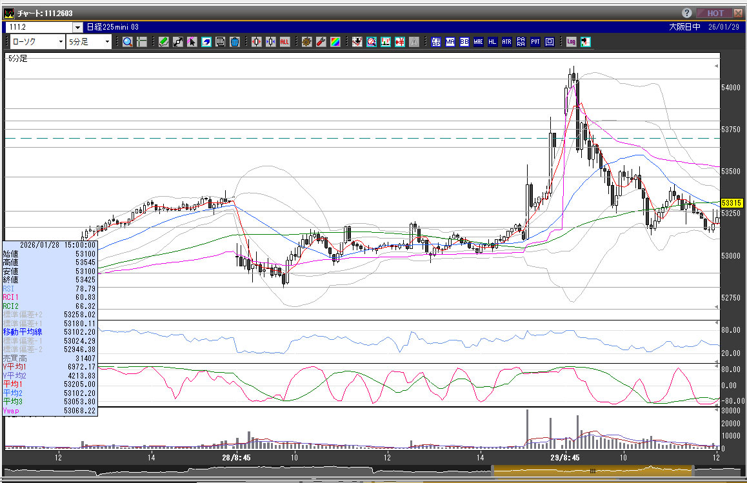This screenshot has height=483, width=747.
Task: Toggle the BB Bollinger Bands indicator
Action: tap(464, 42)
